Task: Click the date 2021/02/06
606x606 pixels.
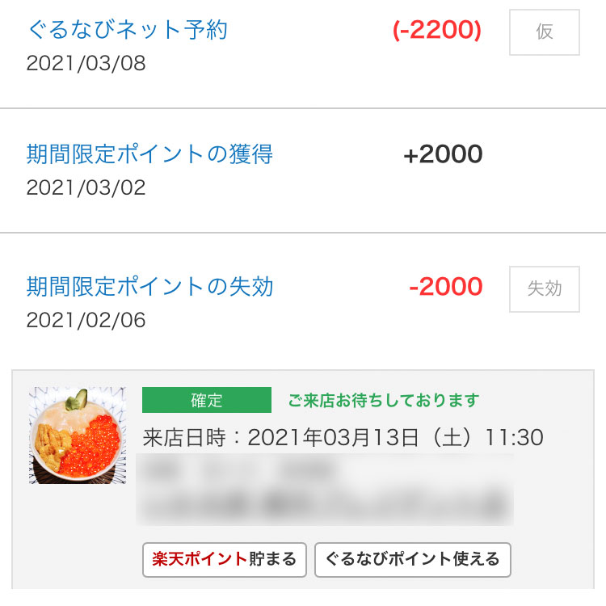Action: click(86, 320)
